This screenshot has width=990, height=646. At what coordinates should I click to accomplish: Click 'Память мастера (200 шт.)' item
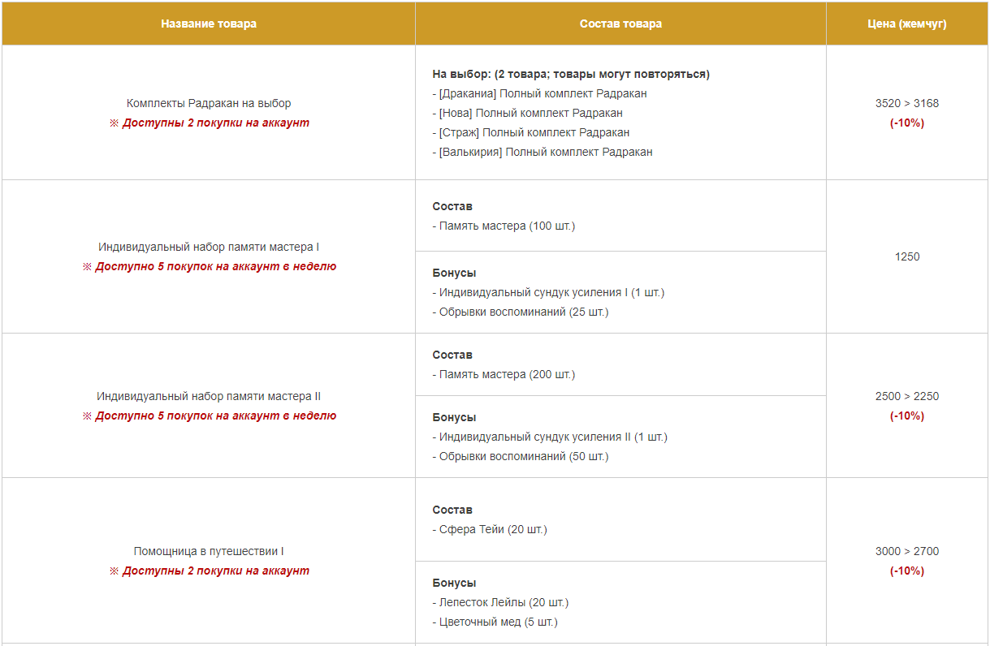tap(504, 374)
